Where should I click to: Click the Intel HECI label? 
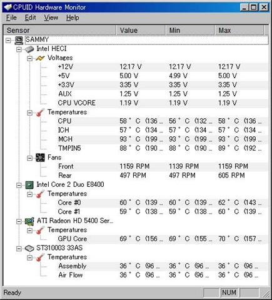[x=51, y=49]
